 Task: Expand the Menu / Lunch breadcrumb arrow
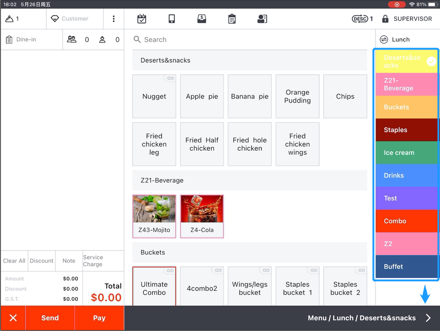[x=428, y=318]
